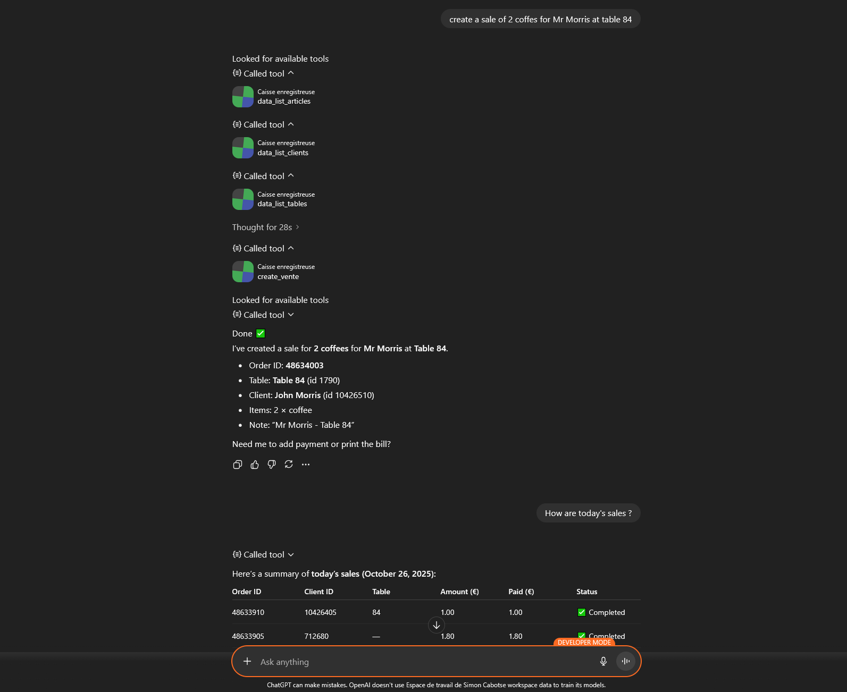The width and height of the screenshot is (847, 692).
Task: Collapse Called tool above data_list_tables
Action: click(264, 176)
